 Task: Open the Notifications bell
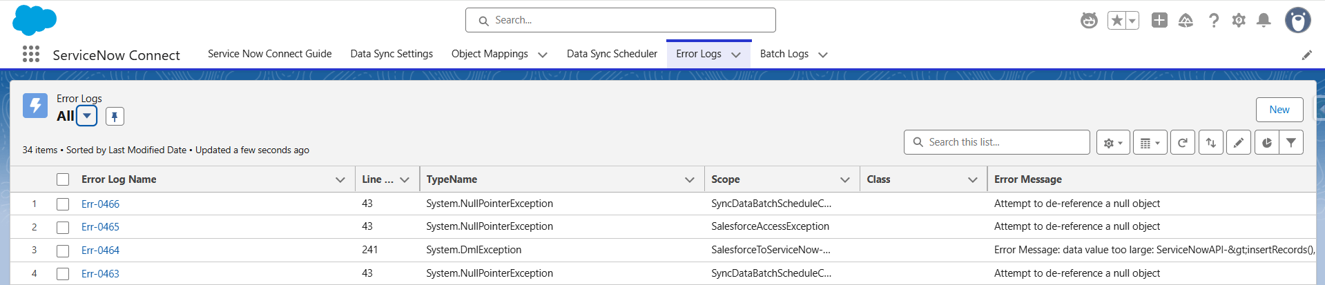[1264, 20]
